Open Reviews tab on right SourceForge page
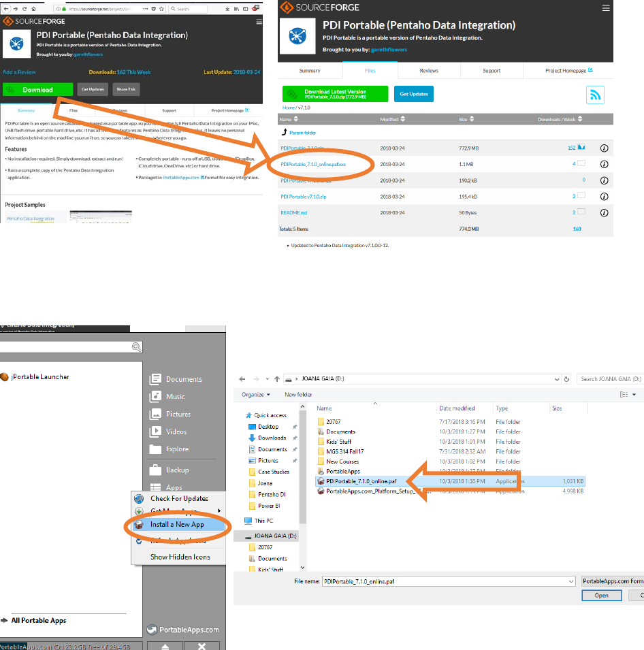 point(429,71)
